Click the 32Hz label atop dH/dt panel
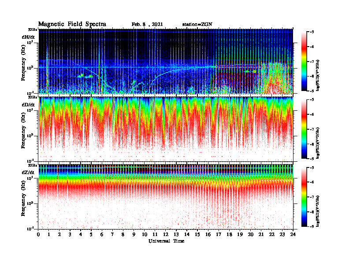349x269 pixels. [x=33, y=29]
